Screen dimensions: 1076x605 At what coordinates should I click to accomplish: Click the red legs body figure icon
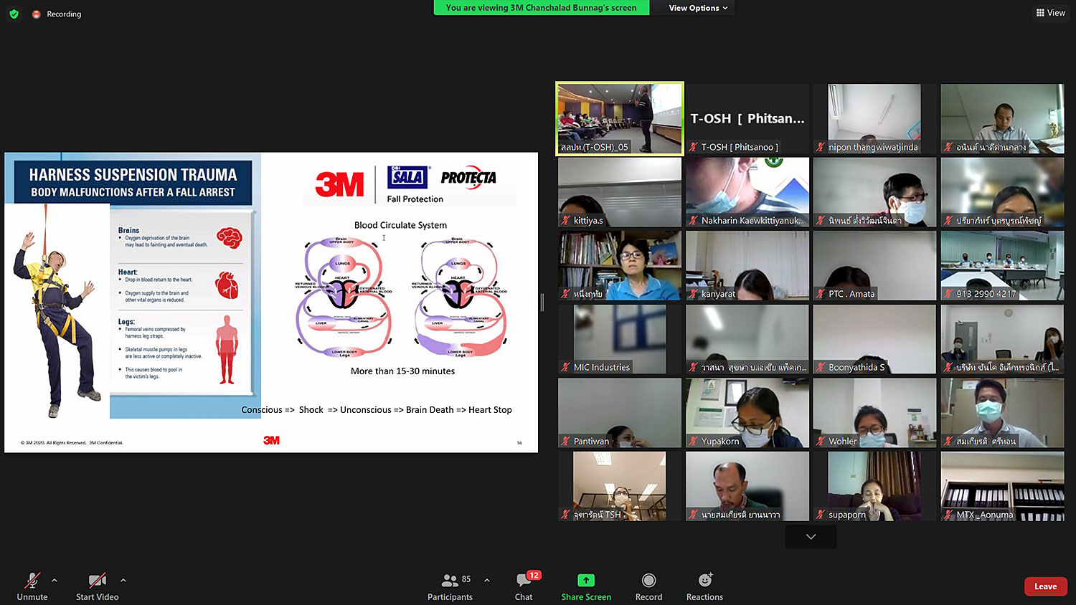[x=227, y=350]
